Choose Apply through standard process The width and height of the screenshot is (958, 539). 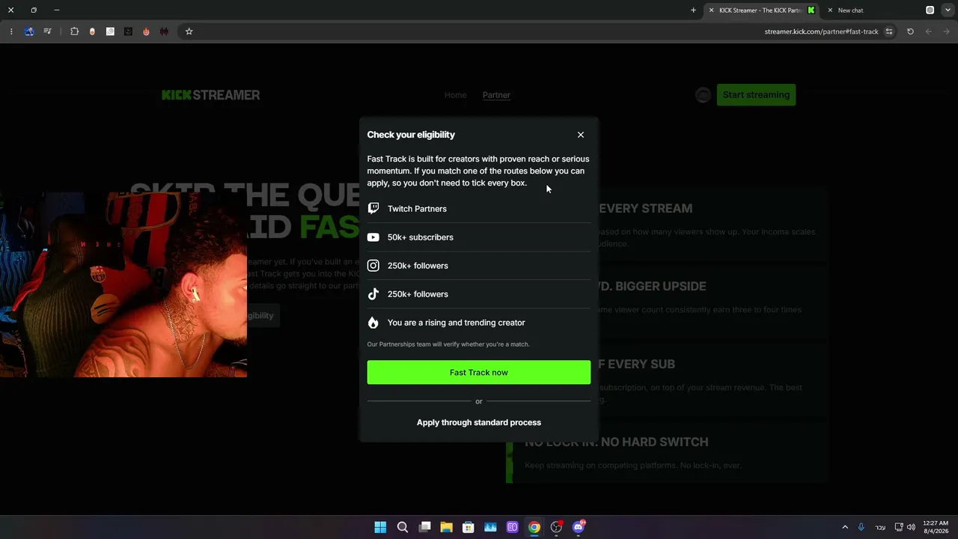[479, 422]
